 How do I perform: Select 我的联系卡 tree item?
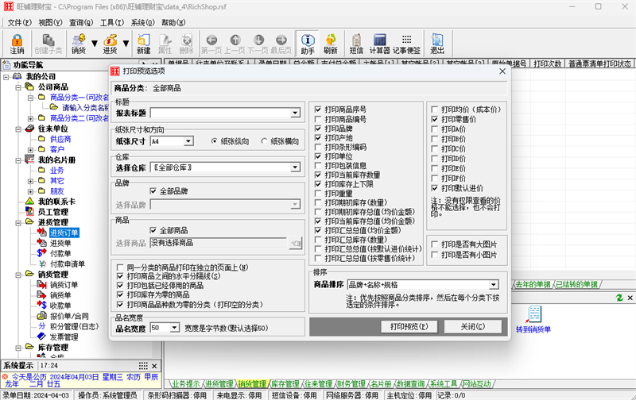(56, 202)
